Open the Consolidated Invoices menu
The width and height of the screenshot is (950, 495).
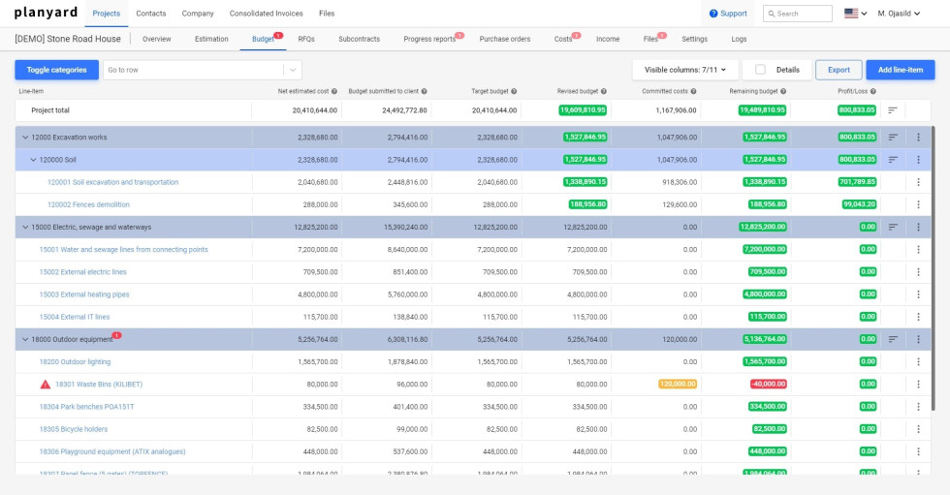(x=266, y=14)
